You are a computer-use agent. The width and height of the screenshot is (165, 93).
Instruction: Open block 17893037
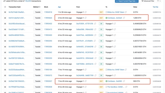click(x=48, y=81)
